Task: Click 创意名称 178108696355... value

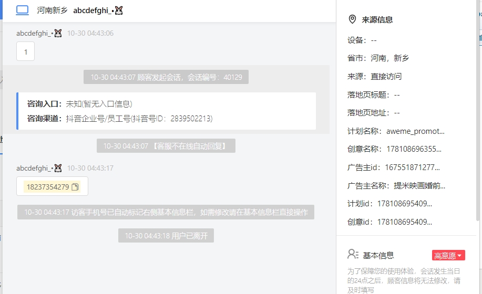Action: click(414, 149)
